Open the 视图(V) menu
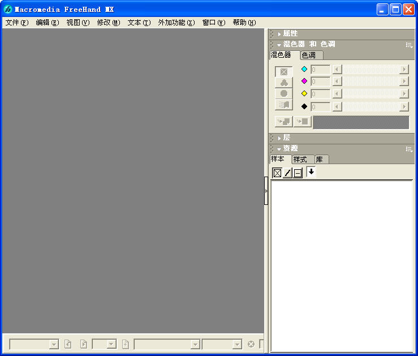The width and height of the screenshot is (418, 356). [78, 23]
